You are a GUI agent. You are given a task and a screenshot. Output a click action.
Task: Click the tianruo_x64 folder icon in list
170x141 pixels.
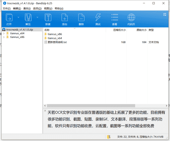click(45, 38)
